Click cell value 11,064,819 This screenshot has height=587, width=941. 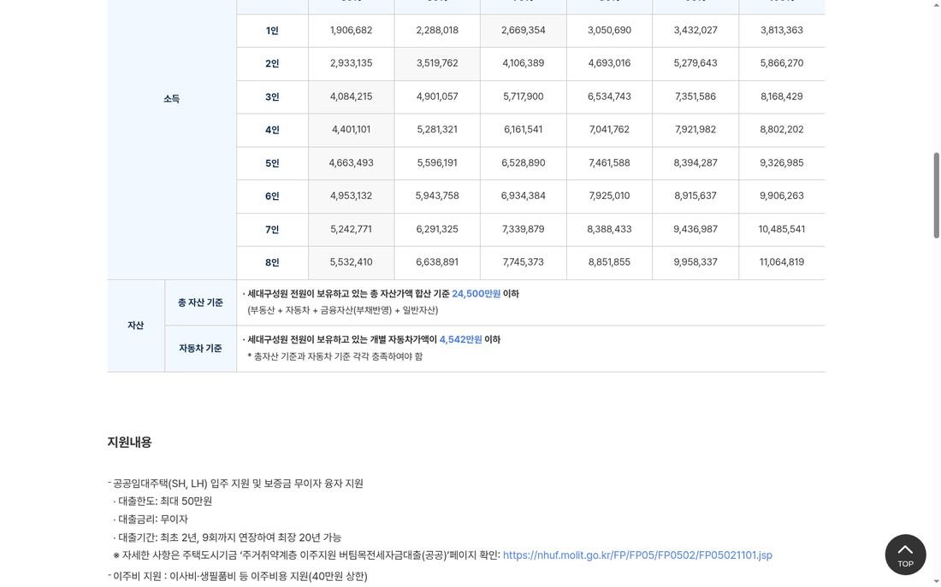pyautogui.click(x=781, y=262)
